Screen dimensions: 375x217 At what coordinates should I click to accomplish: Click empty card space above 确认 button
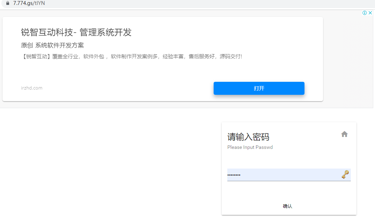coord(288,191)
